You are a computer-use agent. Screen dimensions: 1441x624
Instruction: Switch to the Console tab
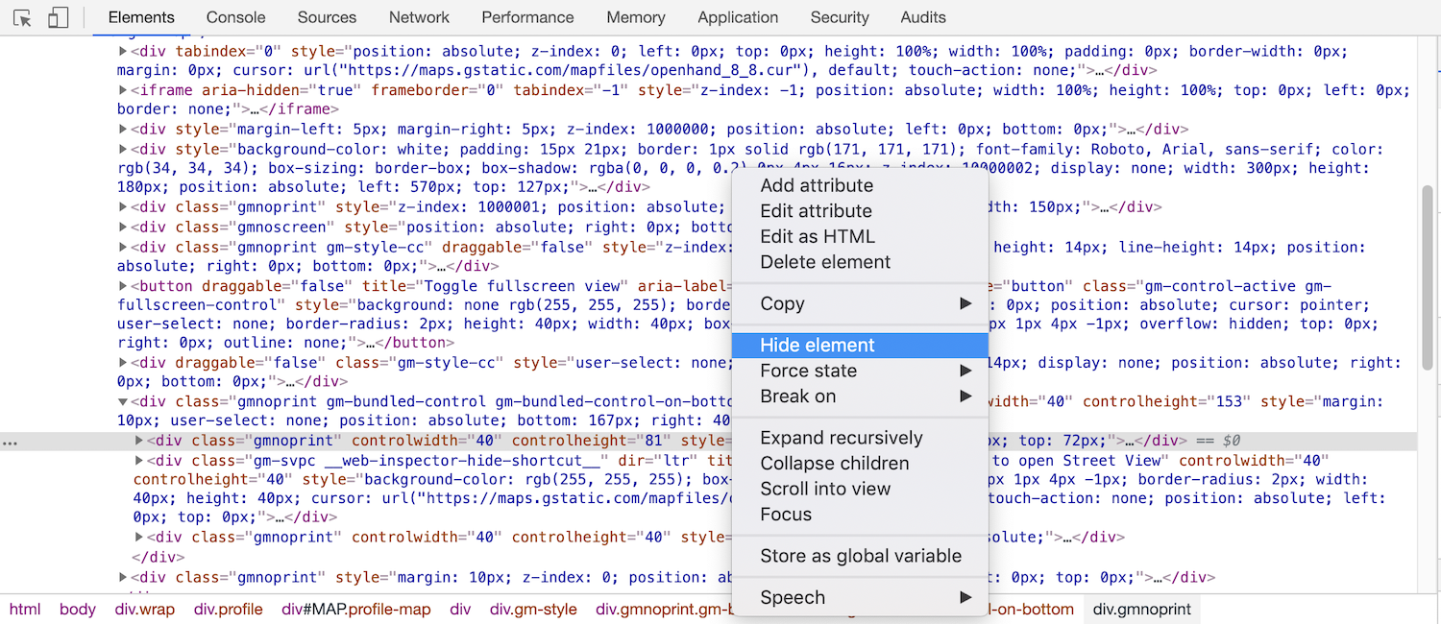click(x=236, y=17)
